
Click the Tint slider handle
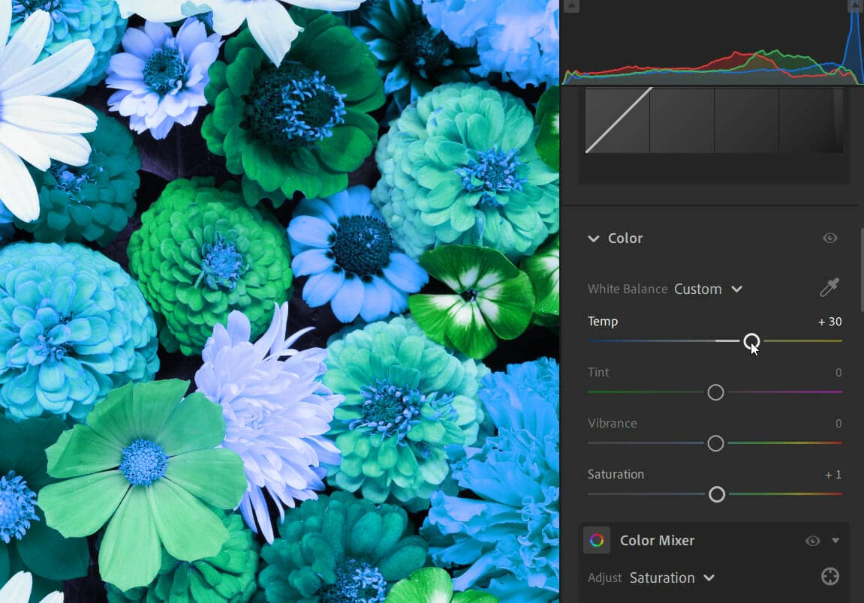pos(716,392)
